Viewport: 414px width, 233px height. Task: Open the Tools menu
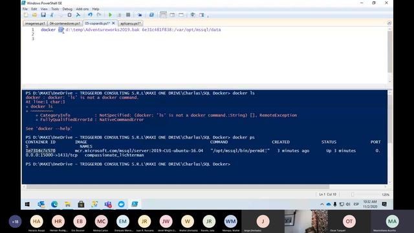(x=55, y=9)
